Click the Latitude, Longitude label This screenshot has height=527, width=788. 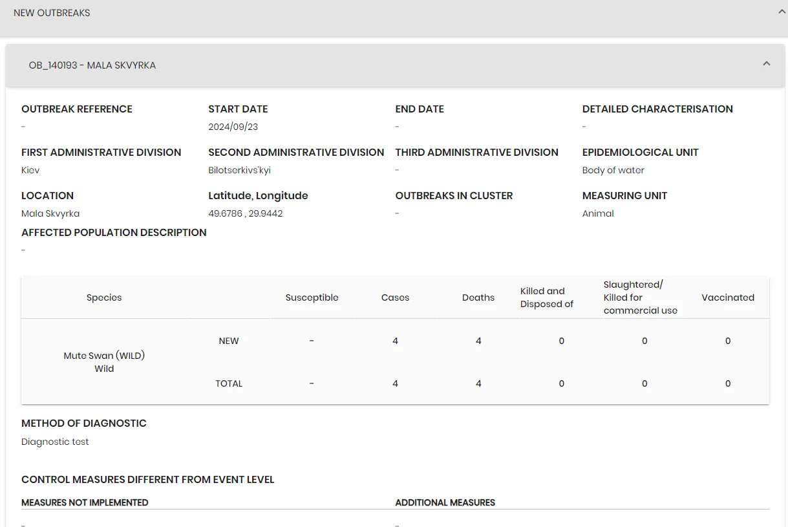point(258,196)
